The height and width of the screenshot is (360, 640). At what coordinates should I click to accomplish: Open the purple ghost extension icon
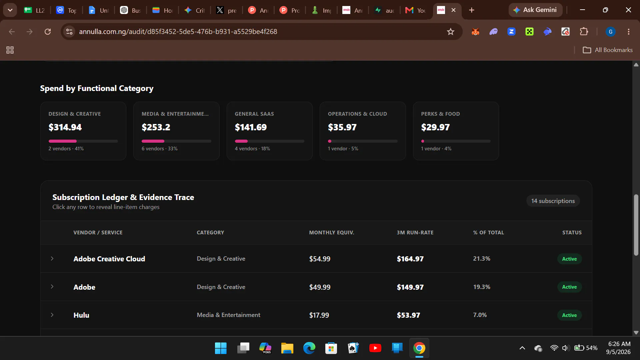tap(493, 32)
